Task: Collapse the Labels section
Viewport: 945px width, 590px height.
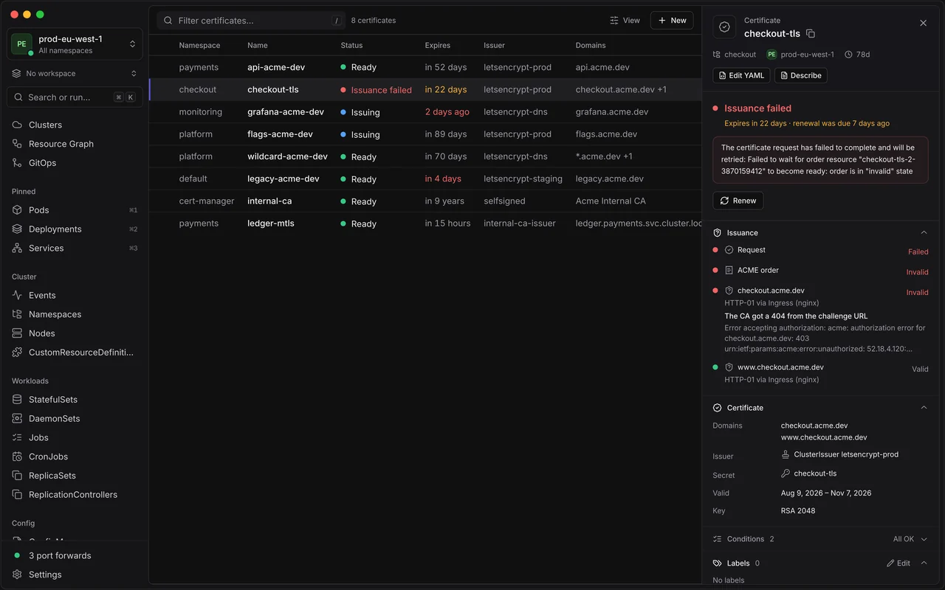Action: pyautogui.click(x=924, y=563)
